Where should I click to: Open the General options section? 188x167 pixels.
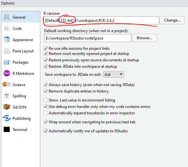pos(21,17)
